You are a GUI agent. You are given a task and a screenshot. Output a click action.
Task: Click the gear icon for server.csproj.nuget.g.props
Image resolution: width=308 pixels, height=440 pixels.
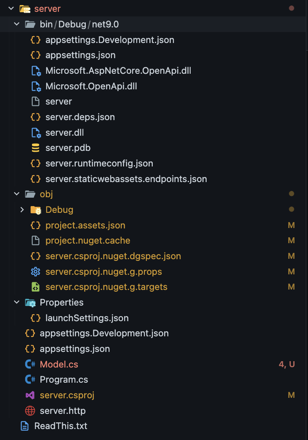tap(36, 271)
